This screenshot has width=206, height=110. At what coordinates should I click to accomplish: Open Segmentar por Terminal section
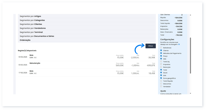(31, 32)
